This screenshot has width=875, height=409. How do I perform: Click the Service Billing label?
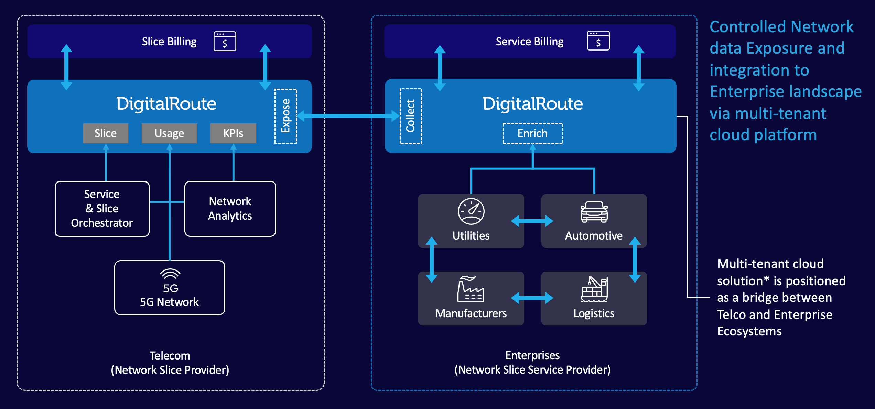click(529, 42)
